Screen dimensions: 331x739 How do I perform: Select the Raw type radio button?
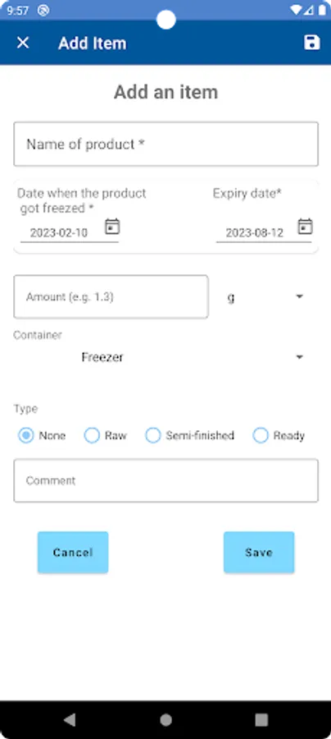pyautogui.click(x=92, y=435)
